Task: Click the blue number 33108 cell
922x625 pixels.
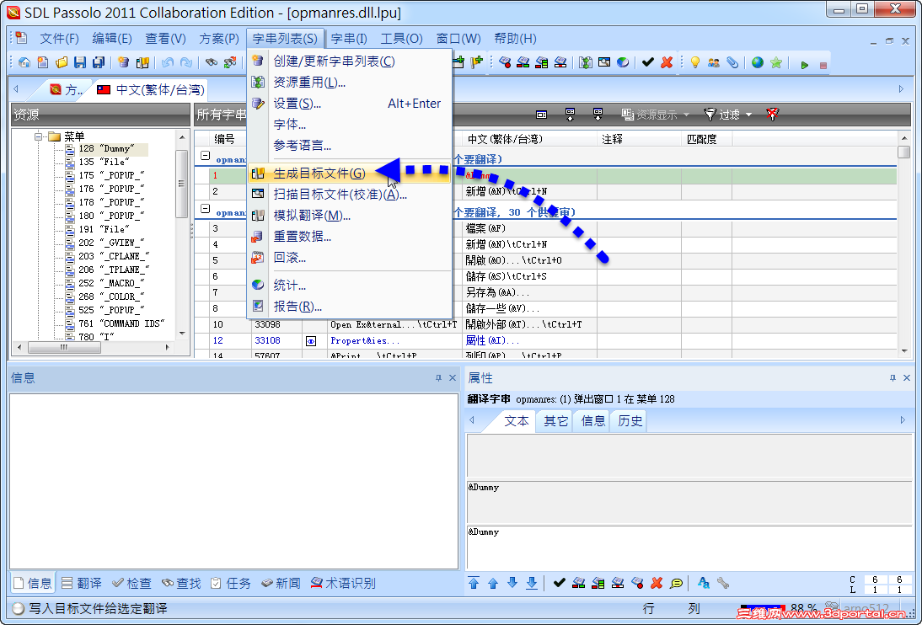Action: pyautogui.click(x=276, y=340)
